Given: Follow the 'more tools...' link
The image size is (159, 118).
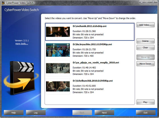Looking at the screenshot, I should (x=22, y=44).
